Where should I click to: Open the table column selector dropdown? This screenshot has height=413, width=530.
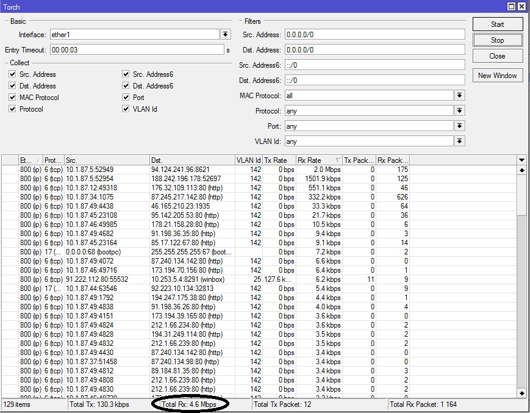[x=521, y=160]
